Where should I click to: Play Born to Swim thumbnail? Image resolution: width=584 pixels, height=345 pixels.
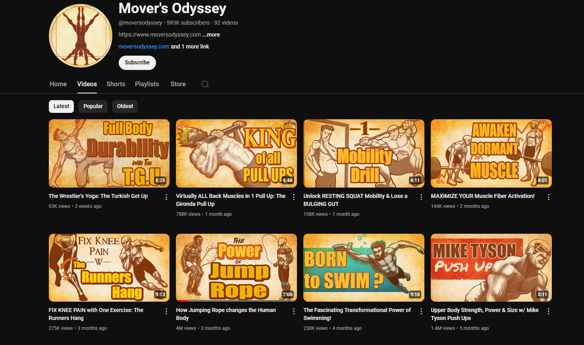click(x=364, y=267)
